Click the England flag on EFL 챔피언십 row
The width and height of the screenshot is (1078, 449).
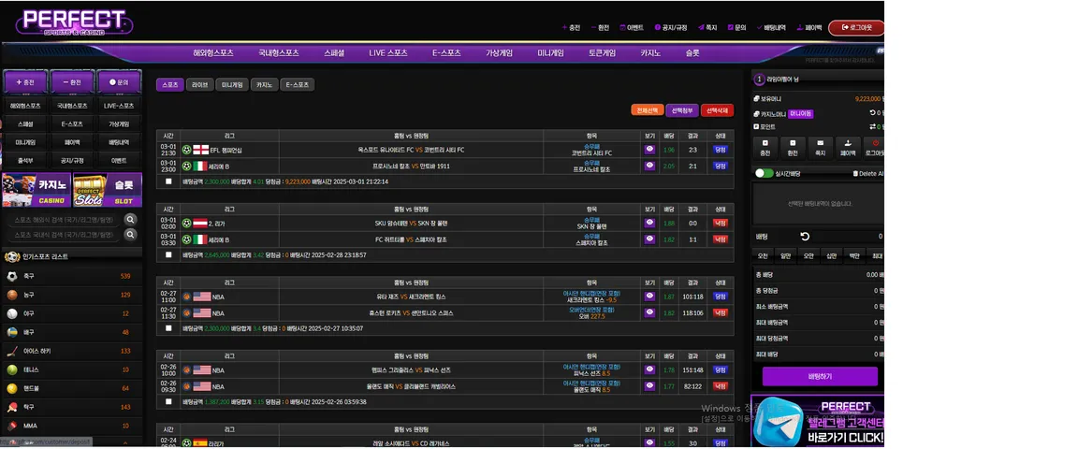[201, 150]
